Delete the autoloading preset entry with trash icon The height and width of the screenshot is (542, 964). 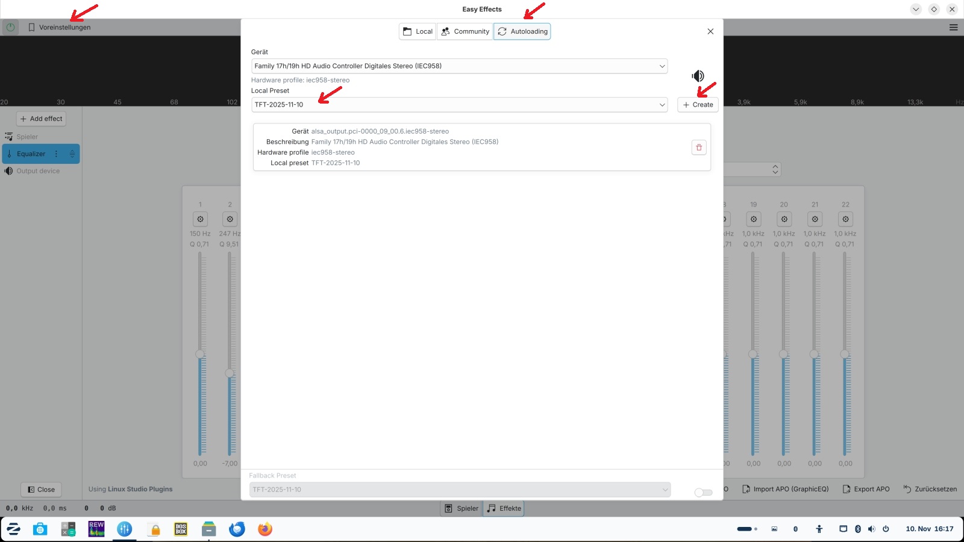[x=699, y=148]
